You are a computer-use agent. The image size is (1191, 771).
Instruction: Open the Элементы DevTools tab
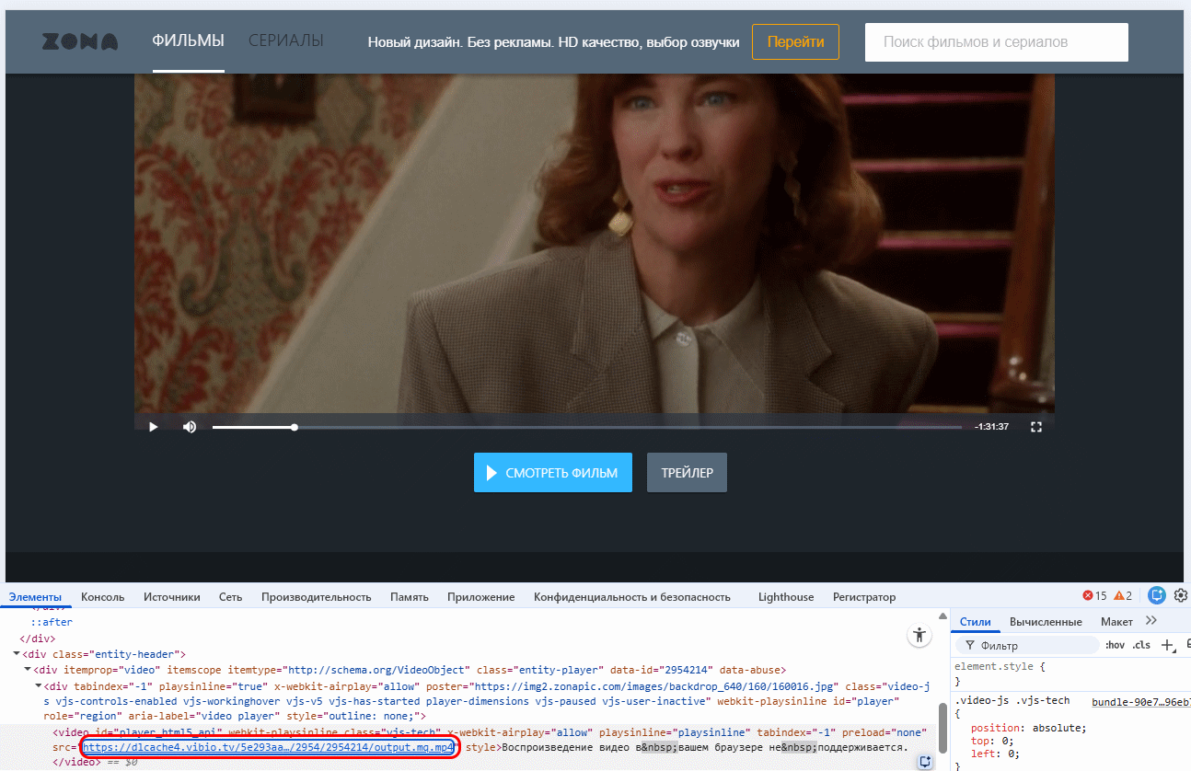(x=35, y=597)
